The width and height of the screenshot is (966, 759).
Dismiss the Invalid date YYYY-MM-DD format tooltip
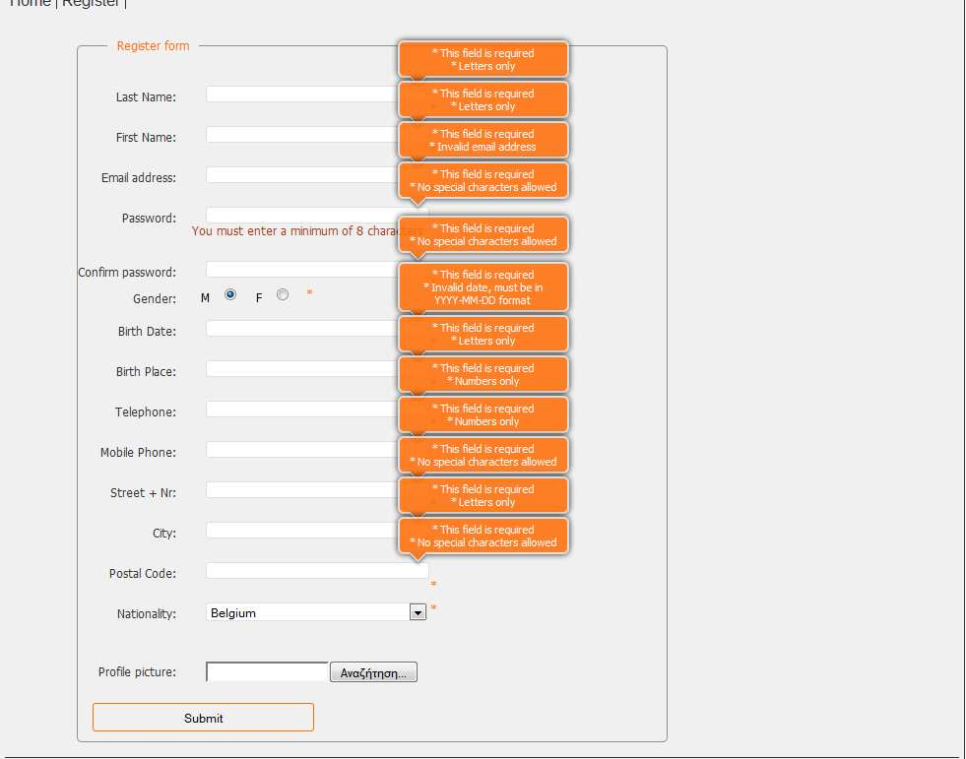click(x=483, y=287)
